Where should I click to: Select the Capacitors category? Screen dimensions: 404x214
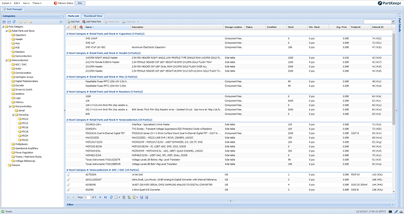[x=20, y=35]
